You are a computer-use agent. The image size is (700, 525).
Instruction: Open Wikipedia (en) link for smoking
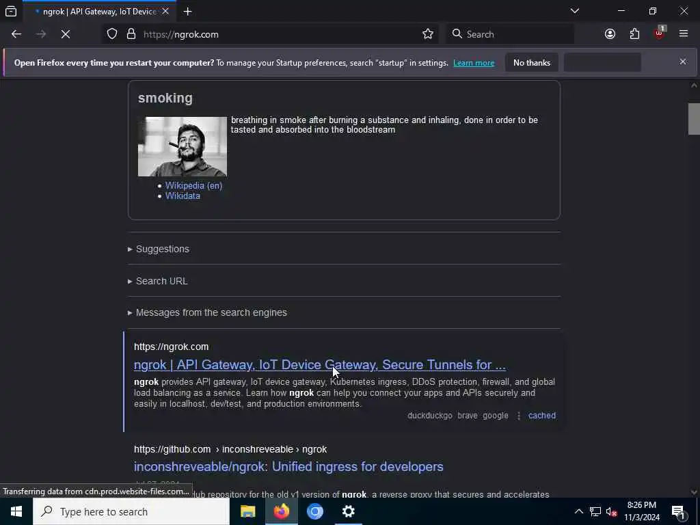pos(193,185)
